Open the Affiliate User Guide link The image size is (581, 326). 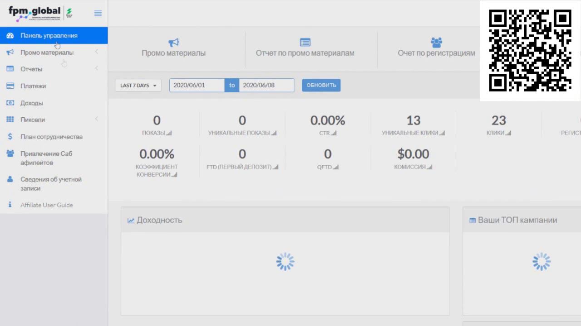[x=46, y=205]
